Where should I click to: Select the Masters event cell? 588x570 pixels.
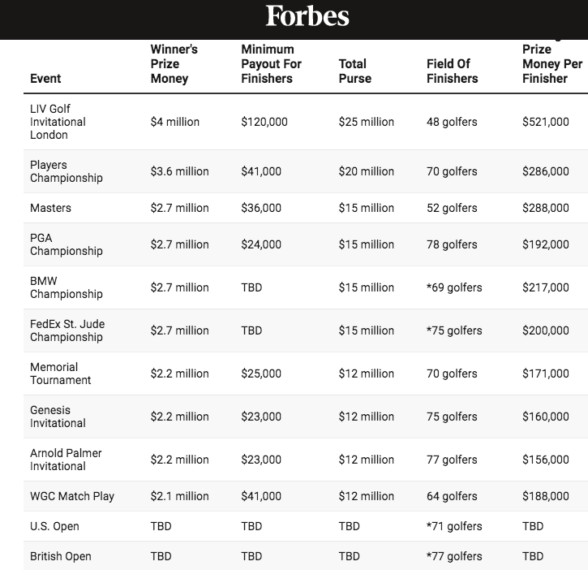50,208
